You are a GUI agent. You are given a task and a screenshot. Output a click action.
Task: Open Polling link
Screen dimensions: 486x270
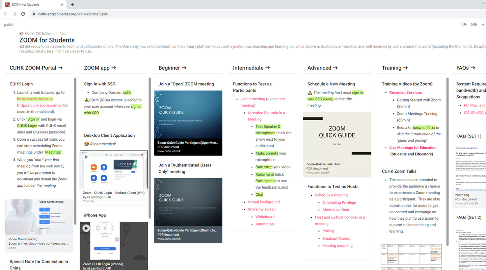tap(328, 231)
